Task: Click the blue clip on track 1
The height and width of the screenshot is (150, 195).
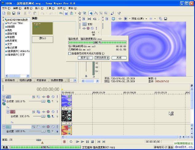Action: (x=66, y=101)
